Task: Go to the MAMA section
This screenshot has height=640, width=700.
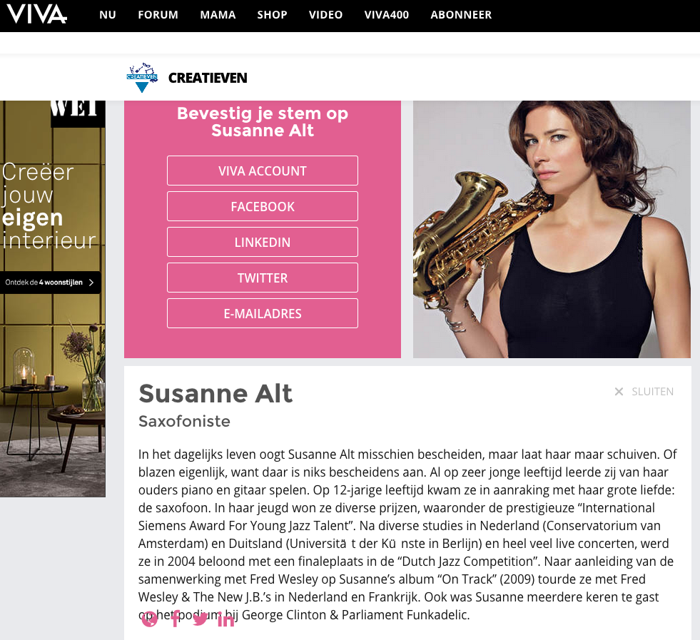Action: (218, 15)
